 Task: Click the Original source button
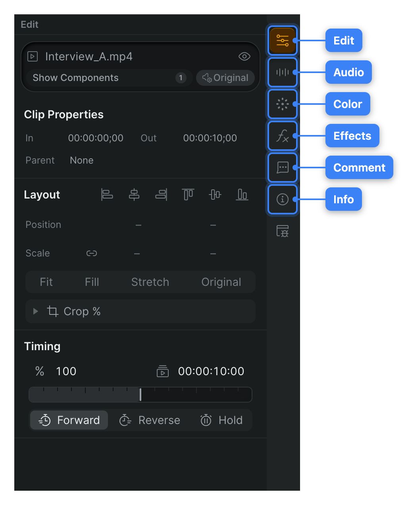click(x=225, y=78)
